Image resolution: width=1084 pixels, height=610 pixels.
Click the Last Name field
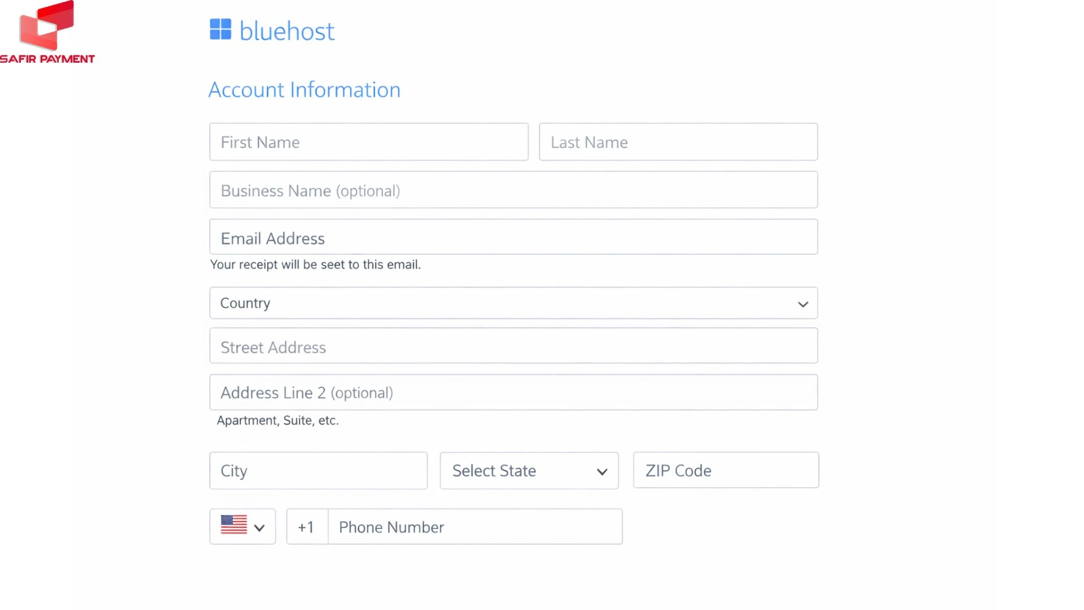click(x=677, y=142)
